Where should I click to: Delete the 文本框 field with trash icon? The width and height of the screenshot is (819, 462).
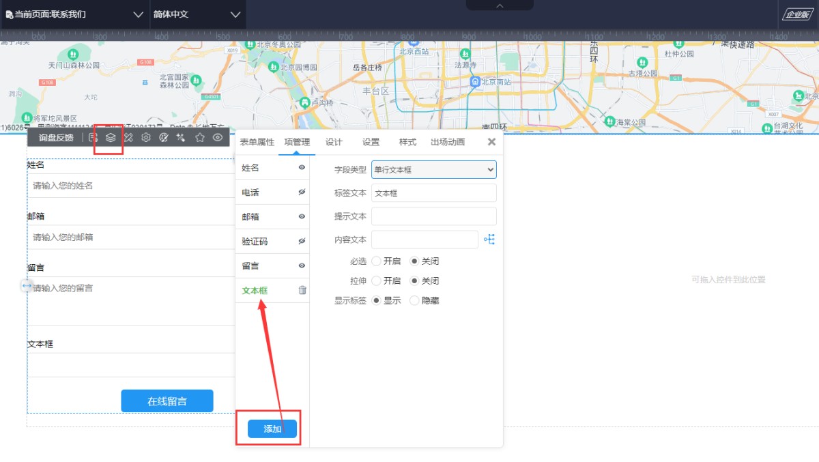[302, 290]
